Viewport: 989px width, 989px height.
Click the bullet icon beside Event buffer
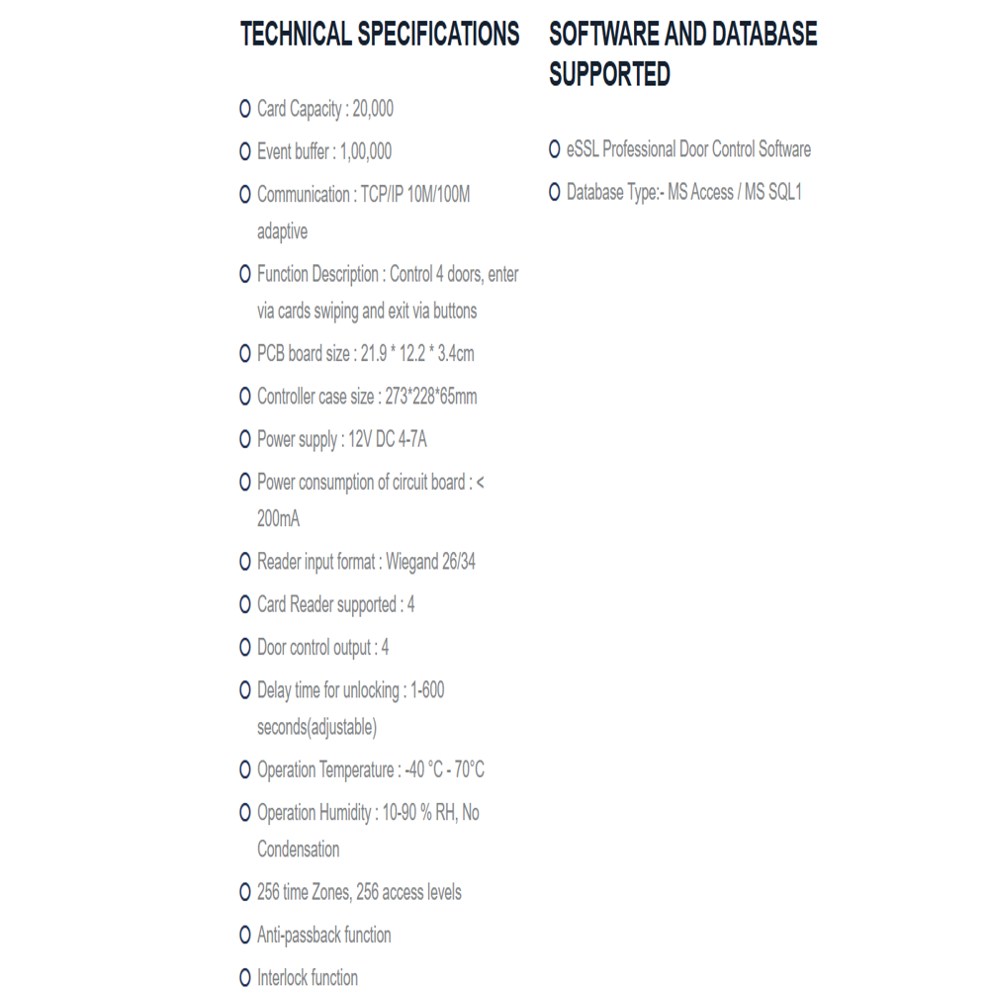[244, 152]
